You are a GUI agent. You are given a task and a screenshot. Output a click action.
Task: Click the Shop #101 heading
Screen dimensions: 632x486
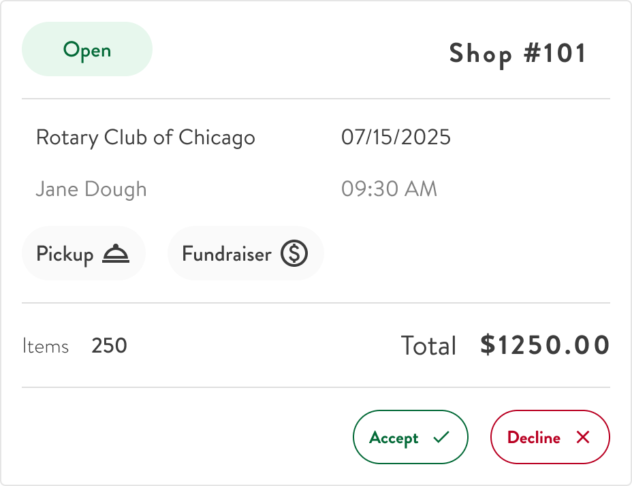point(518,54)
